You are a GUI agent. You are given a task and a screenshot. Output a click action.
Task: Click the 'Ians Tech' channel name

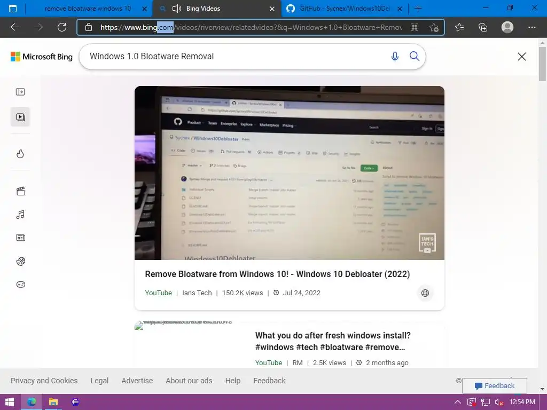coord(197,293)
